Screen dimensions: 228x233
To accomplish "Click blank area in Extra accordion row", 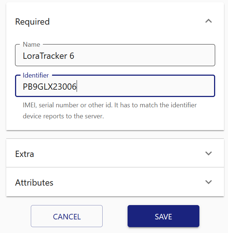I will 117,153.
